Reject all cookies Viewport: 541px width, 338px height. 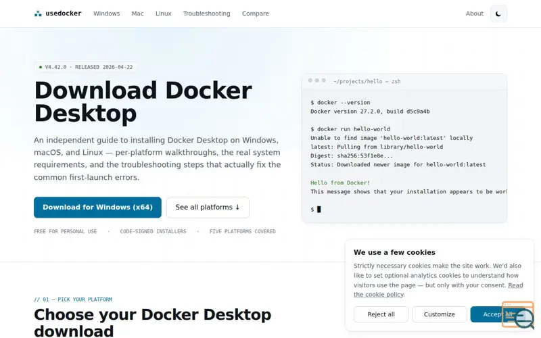(381, 314)
